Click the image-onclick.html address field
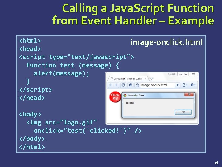 pyautogui.click(x=158, y=85)
